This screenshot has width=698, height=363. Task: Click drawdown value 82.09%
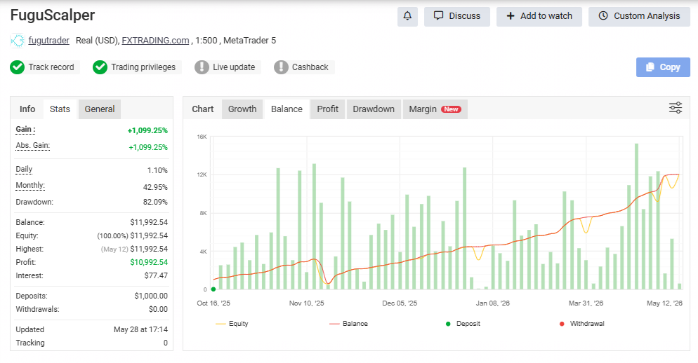point(155,202)
